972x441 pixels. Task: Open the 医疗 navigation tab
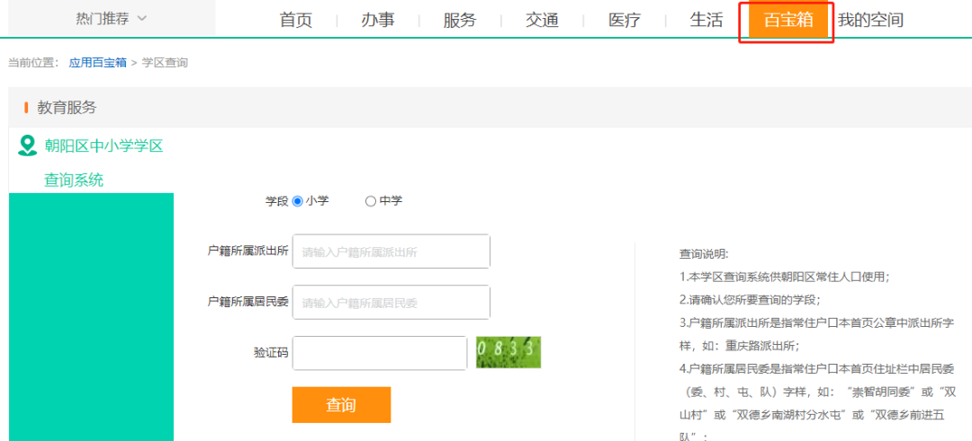[624, 20]
